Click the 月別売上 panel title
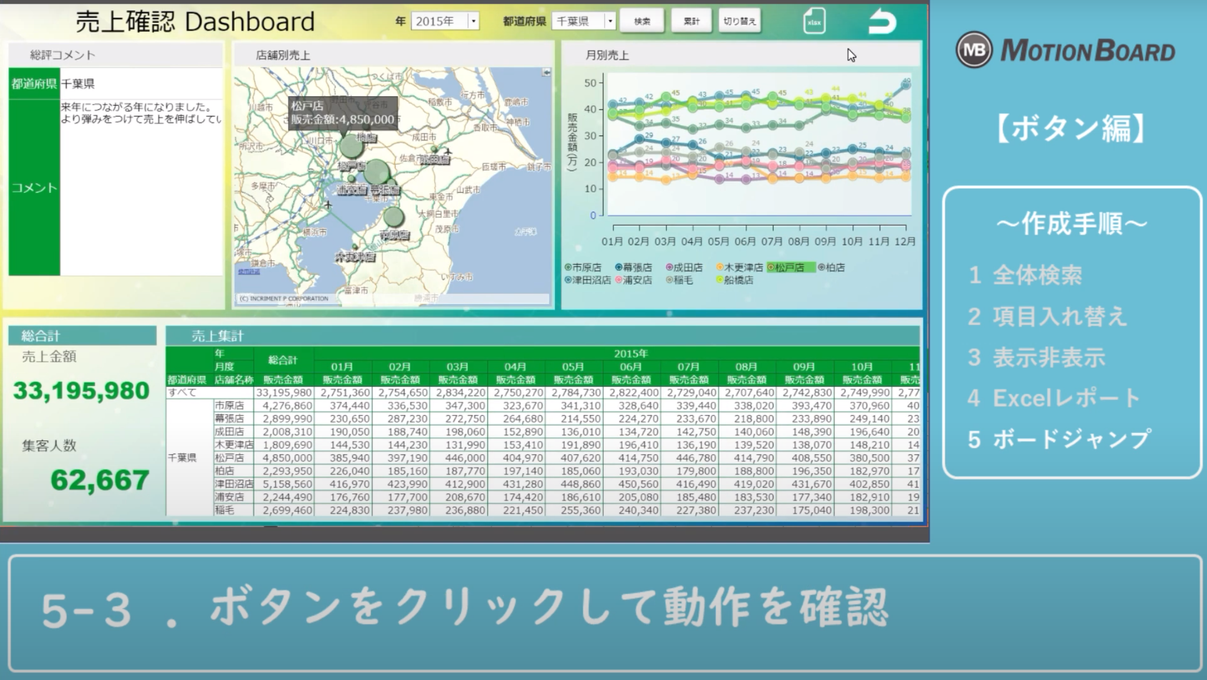The height and width of the screenshot is (680, 1207). pyautogui.click(x=607, y=55)
